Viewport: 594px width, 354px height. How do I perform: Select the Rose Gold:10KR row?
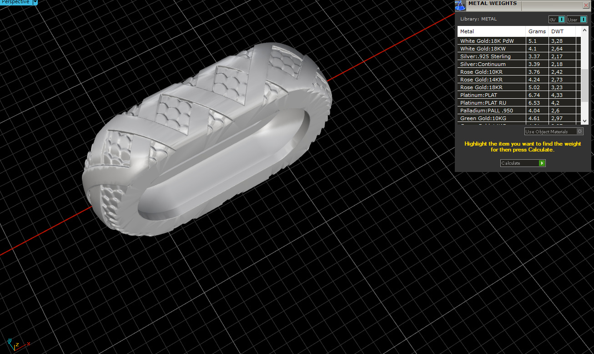click(x=519, y=72)
